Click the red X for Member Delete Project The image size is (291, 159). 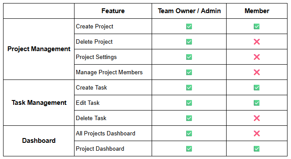pos(257,42)
